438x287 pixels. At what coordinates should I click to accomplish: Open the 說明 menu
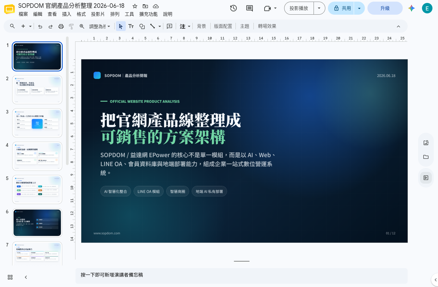coord(168,14)
